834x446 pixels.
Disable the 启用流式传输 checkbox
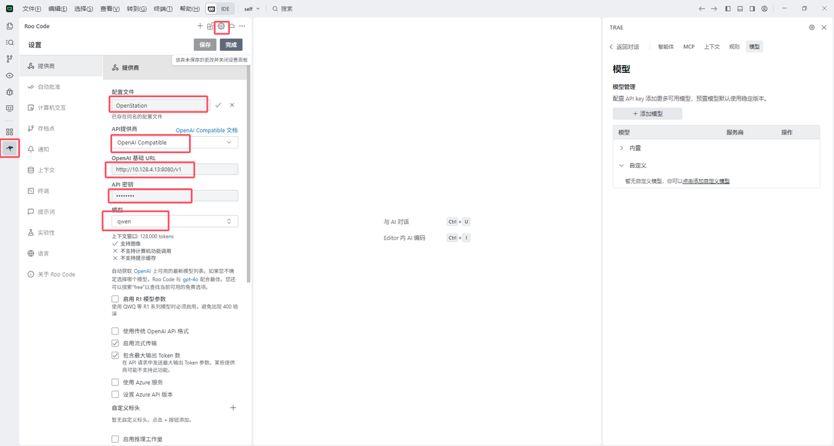point(115,343)
